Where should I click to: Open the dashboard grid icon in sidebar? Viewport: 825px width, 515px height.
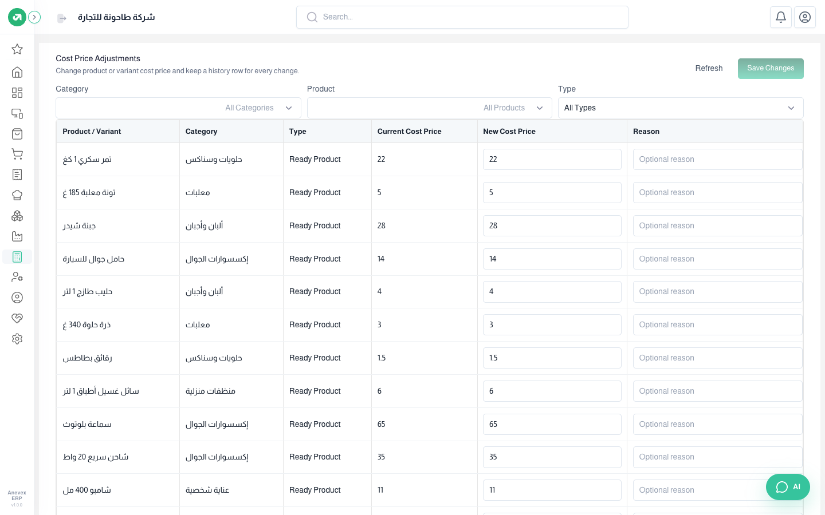point(17,93)
